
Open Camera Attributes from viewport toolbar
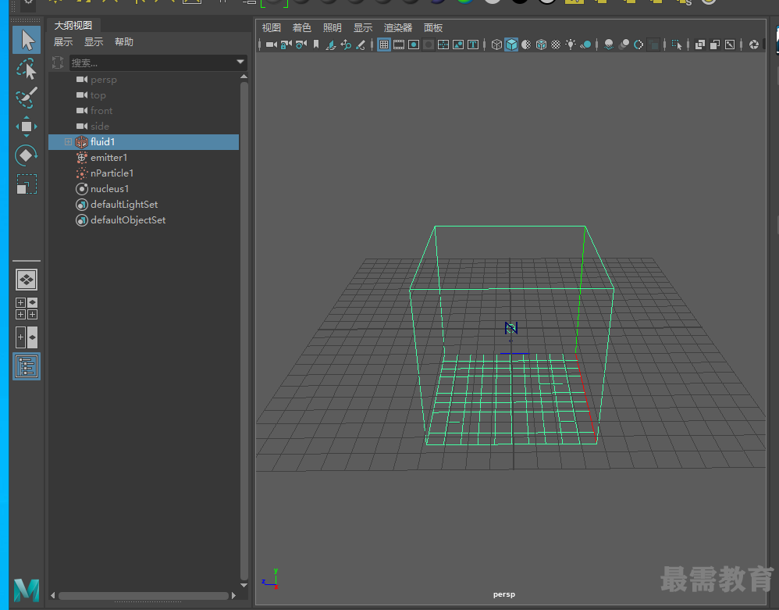coord(301,45)
